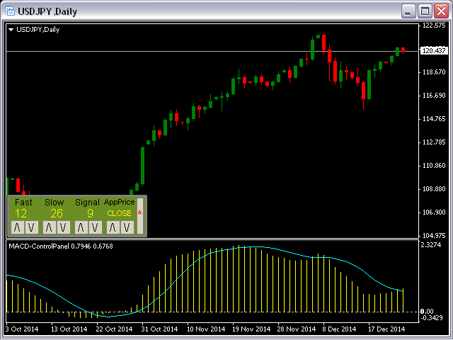Image resolution: width=453 pixels, height=340 pixels.
Task: Click the Fast value 12
Action: click(x=21, y=213)
